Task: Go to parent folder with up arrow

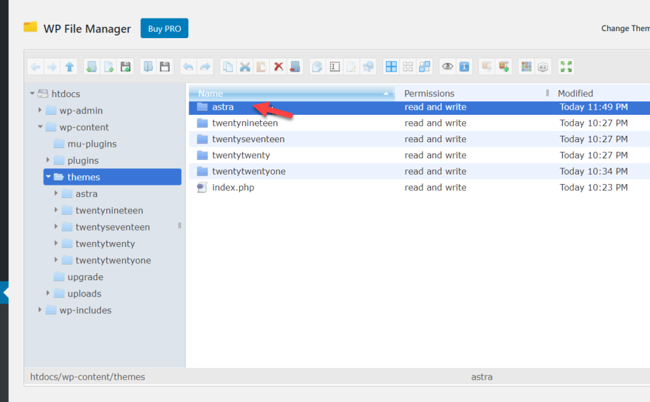Action: pyautogui.click(x=69, y=67)
